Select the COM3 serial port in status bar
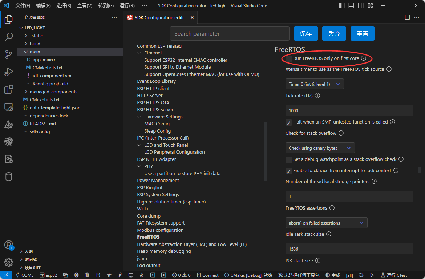The width and height of the screenshot is (425, 279). point(25,275)
